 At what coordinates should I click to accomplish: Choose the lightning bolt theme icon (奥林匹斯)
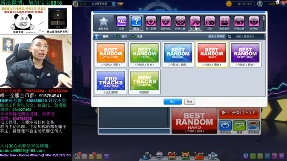click(x=151, y=23)
